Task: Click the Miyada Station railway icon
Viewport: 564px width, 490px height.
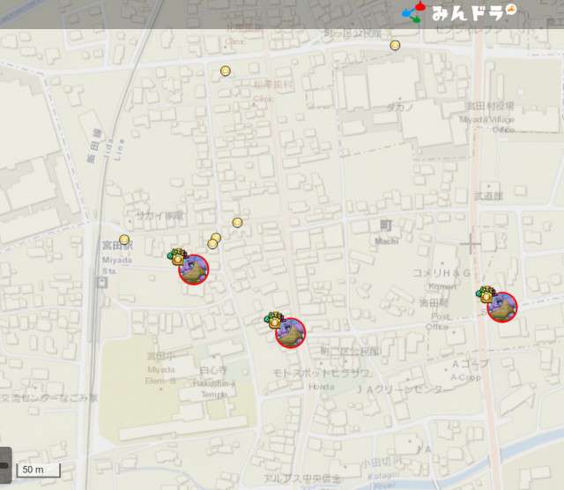Action: coord(102,282)
